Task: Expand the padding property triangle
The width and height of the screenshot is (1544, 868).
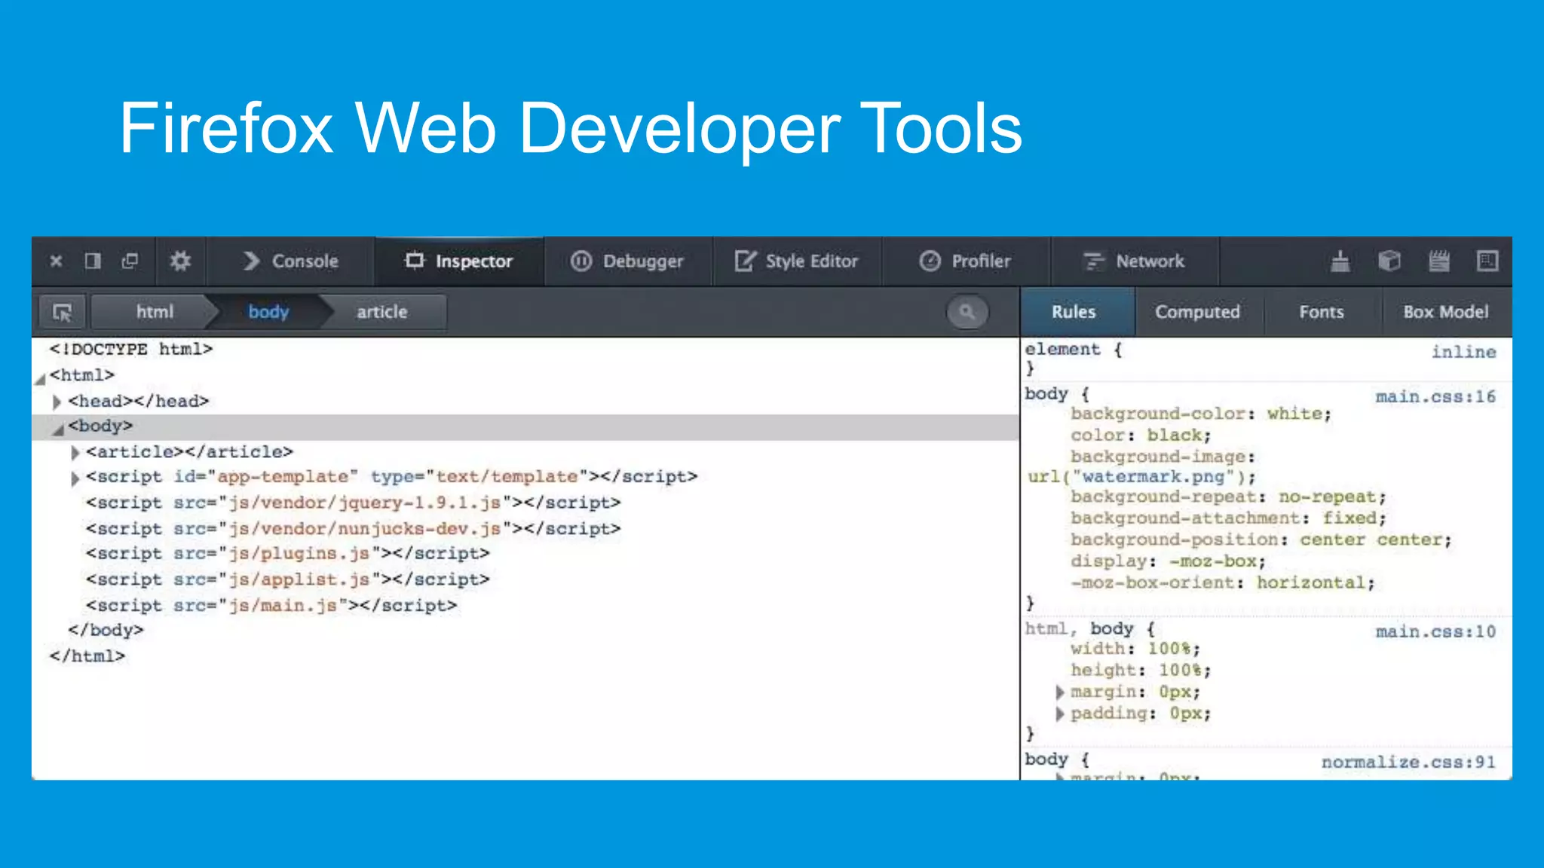Action: 1060,714
